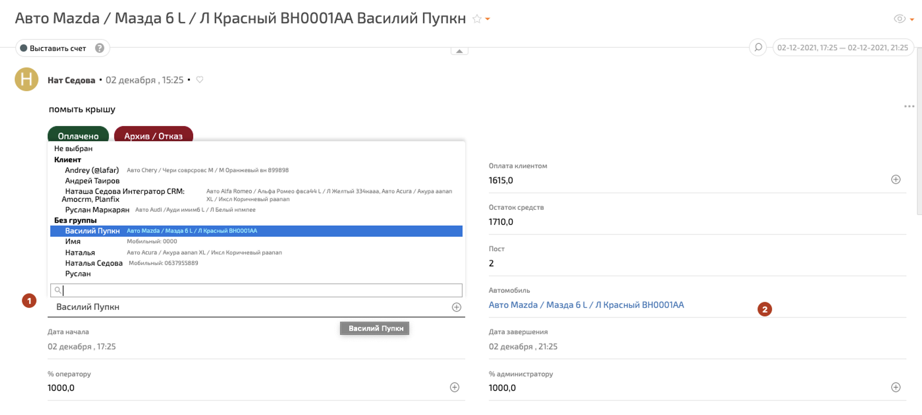922x415 pixels.
Task: Like the comment with heart icon
Action: (200, 80)
